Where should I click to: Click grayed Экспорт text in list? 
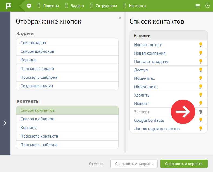[x=142, y=112]
